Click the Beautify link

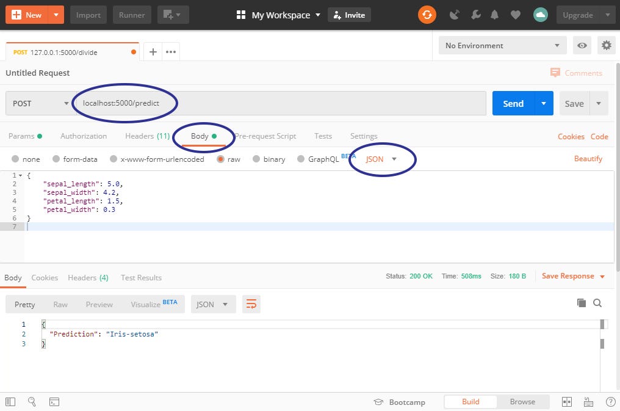[x=588, y=159]
